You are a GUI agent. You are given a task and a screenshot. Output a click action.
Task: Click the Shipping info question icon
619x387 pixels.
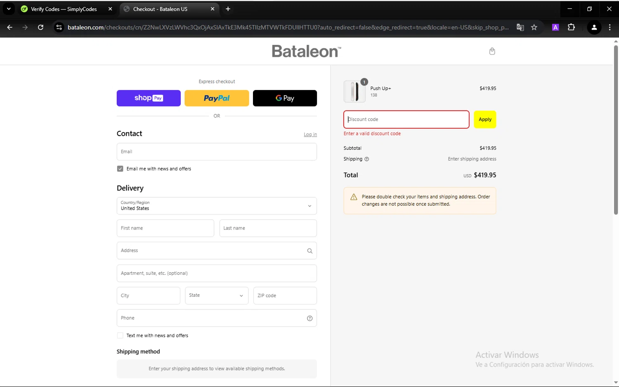(366, 159)
